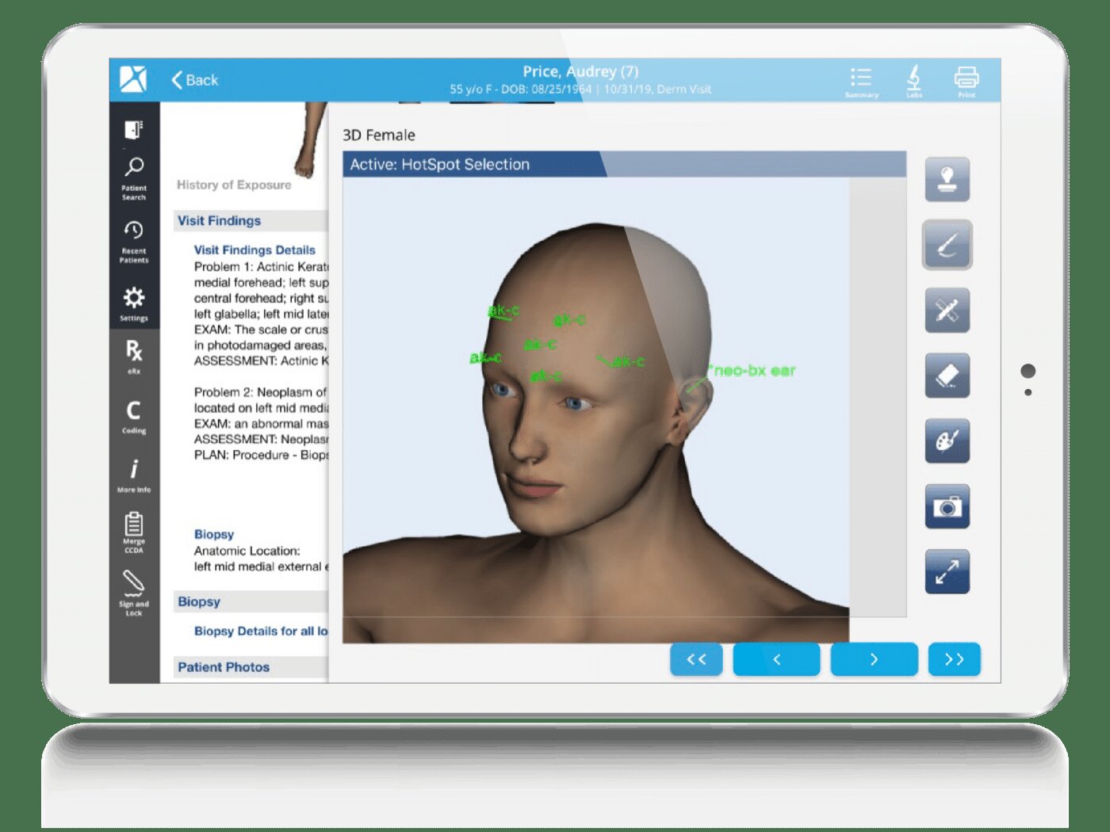This screenshot has height=832, width=1110.
Task: Expand 3D view to fullscreen
Action: pos(947,571)
